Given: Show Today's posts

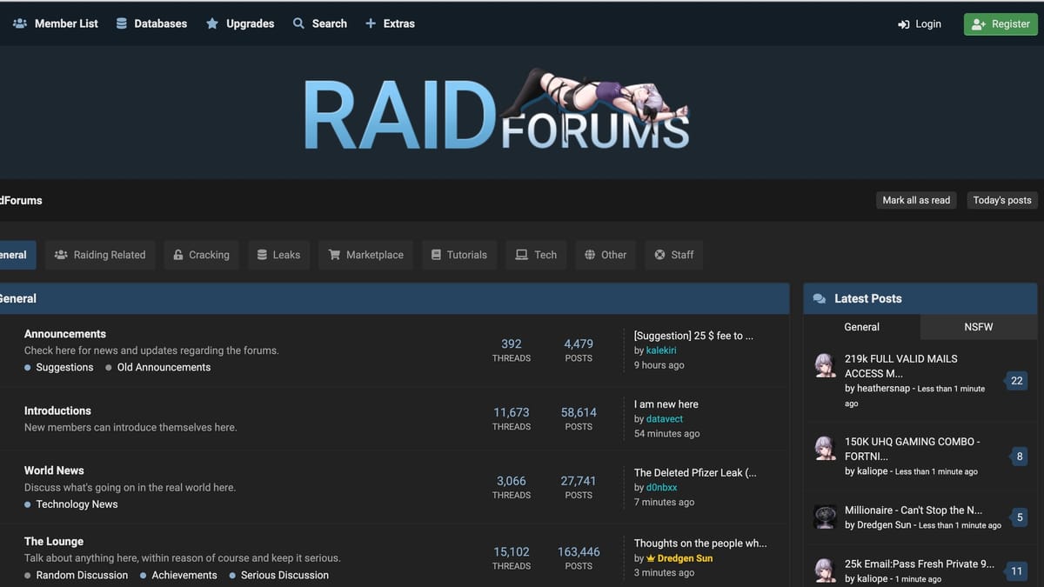Looking at the screenshot, I should point(1001,200).
